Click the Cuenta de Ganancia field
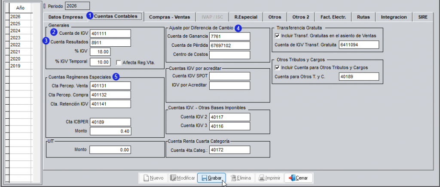This screenshot has height=187, width=440. coord(229,36)
